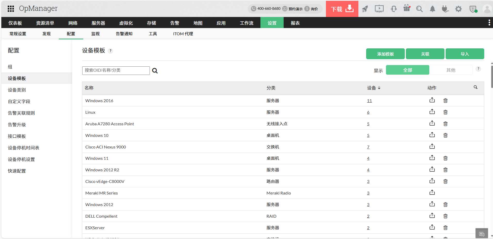Image resolution: width=493 pixels, height=239 pixels.
Task: Keep 全部 display filter selected
Action: click(407, 70)
